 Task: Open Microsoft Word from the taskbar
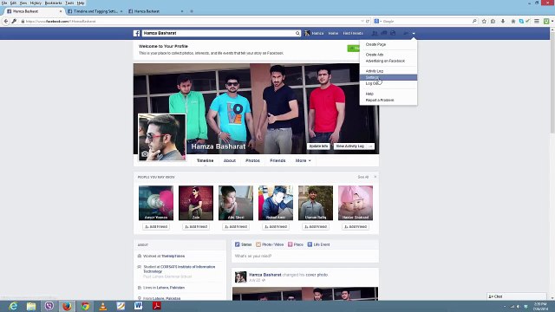[139, 306]
